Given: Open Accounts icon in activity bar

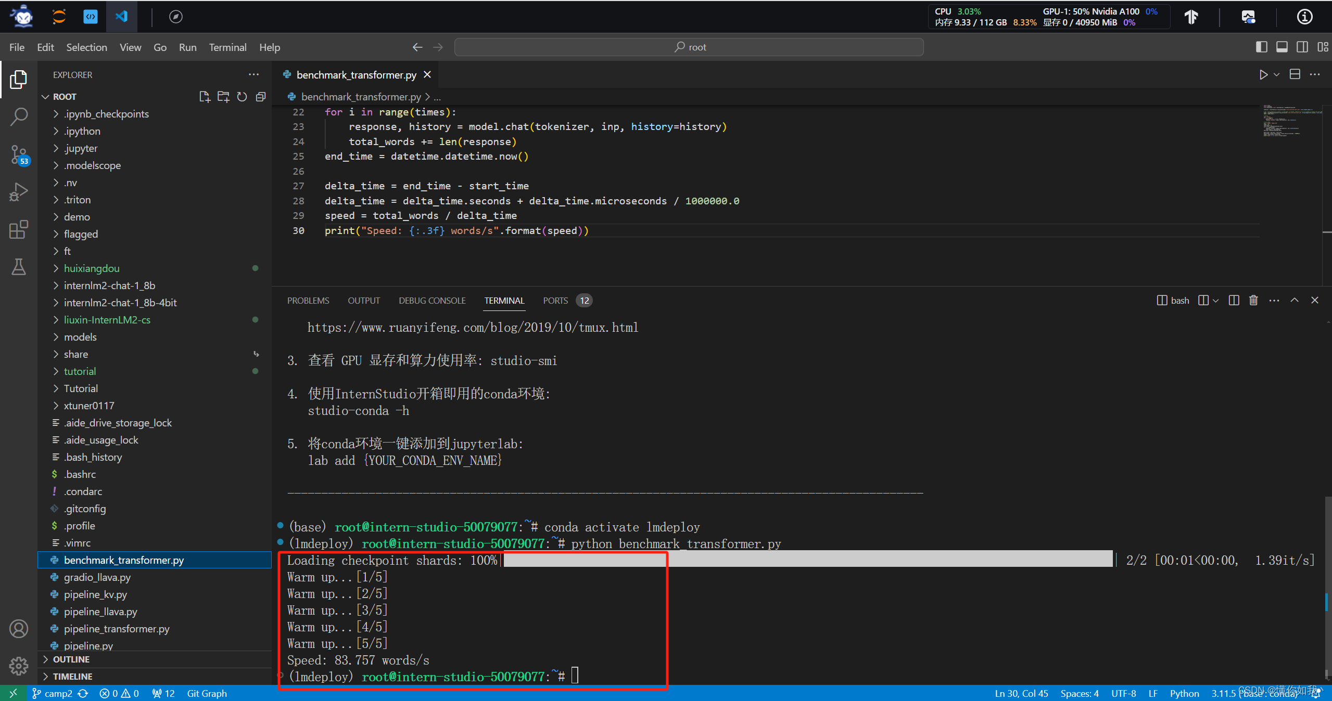Looking at the screenshot, I should (19, 629).
